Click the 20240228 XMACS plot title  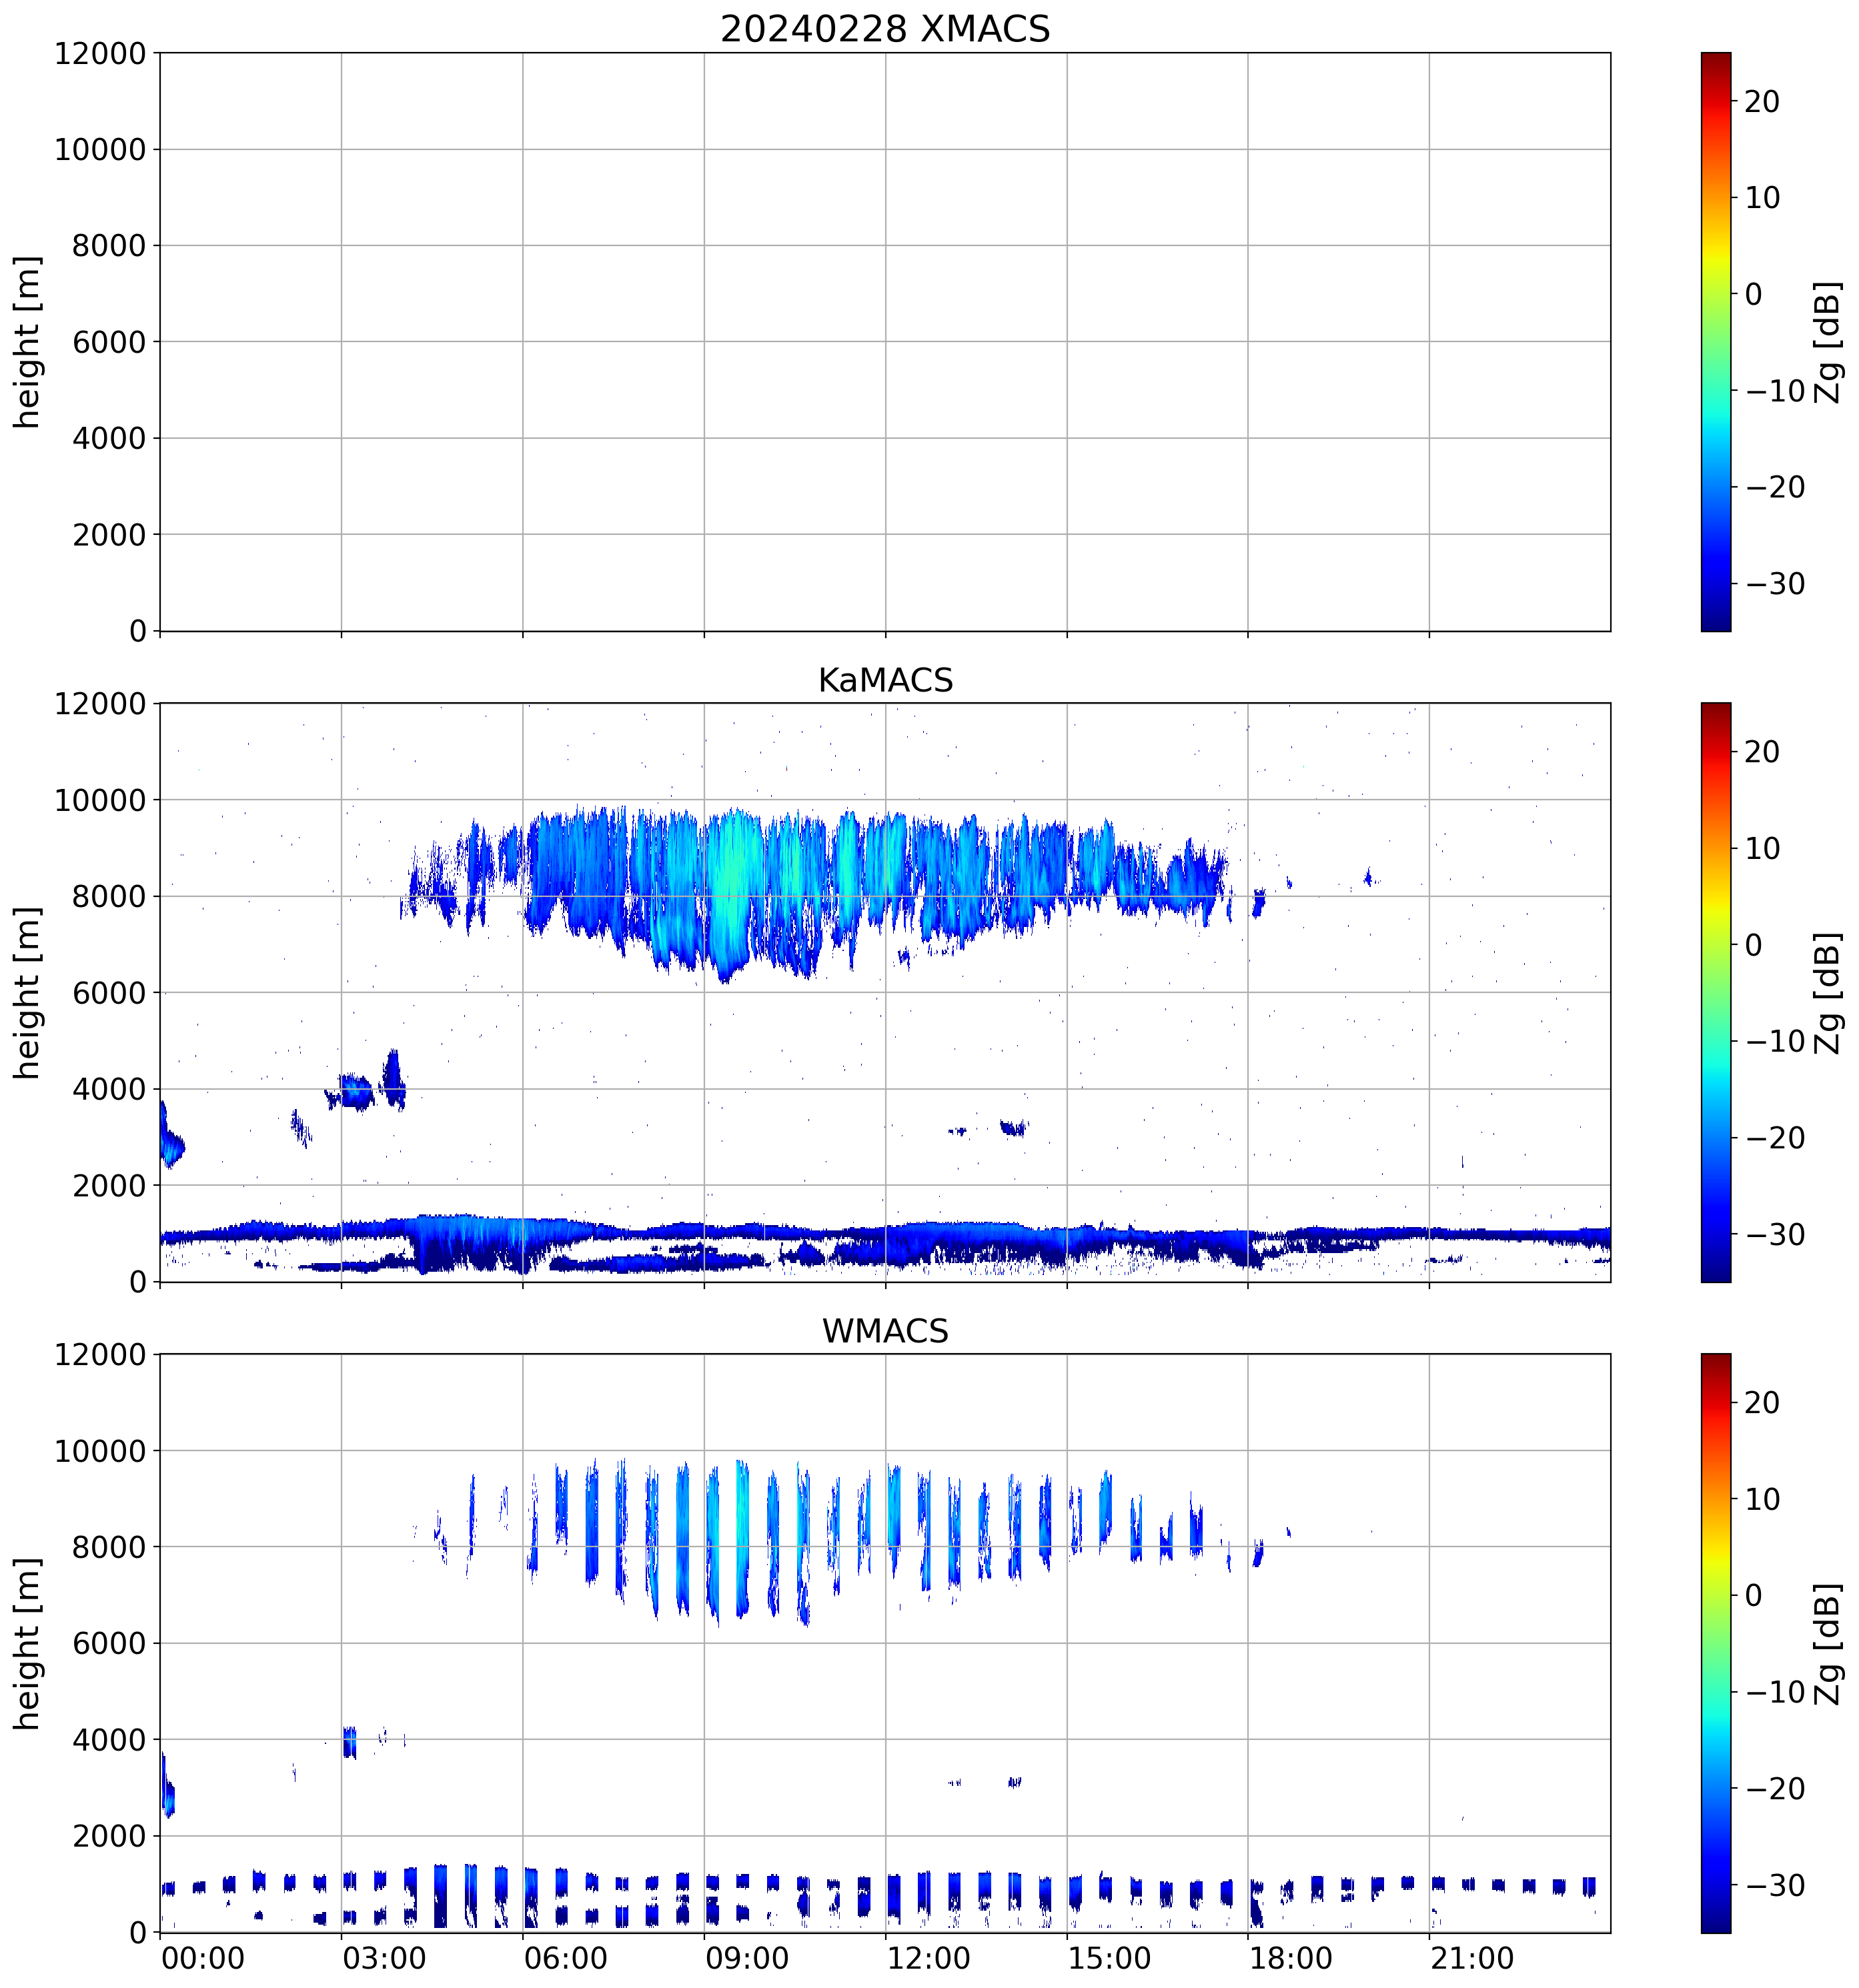(884, 29)
